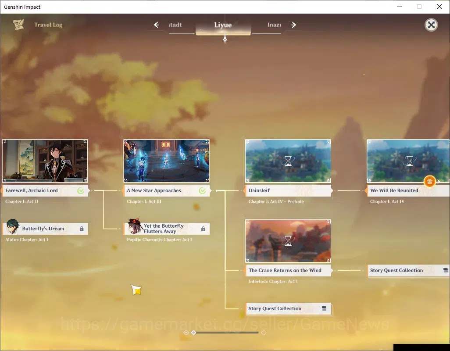
Task: Click the right end marker of the timeline scrollbar
Action: [x=264, y=332]
